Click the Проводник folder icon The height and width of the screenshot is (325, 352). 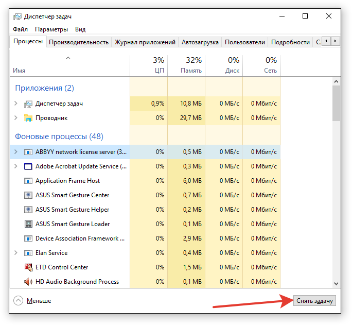pos(28,118)
